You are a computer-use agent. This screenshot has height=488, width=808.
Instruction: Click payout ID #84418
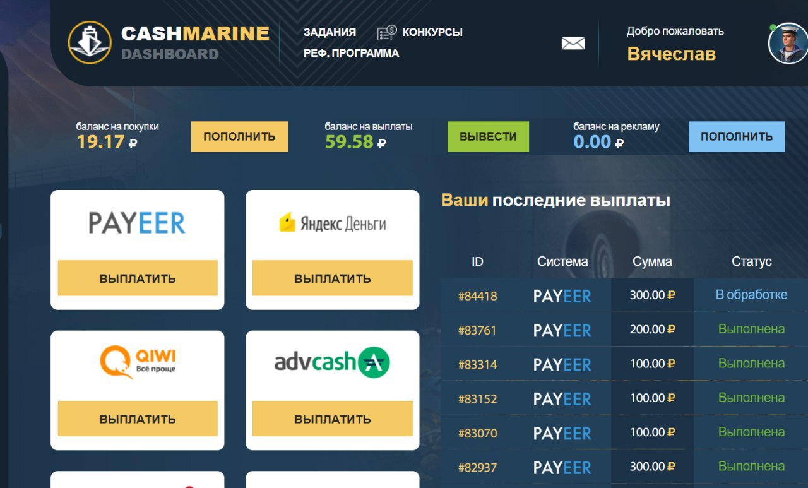(x=478, y=295)
